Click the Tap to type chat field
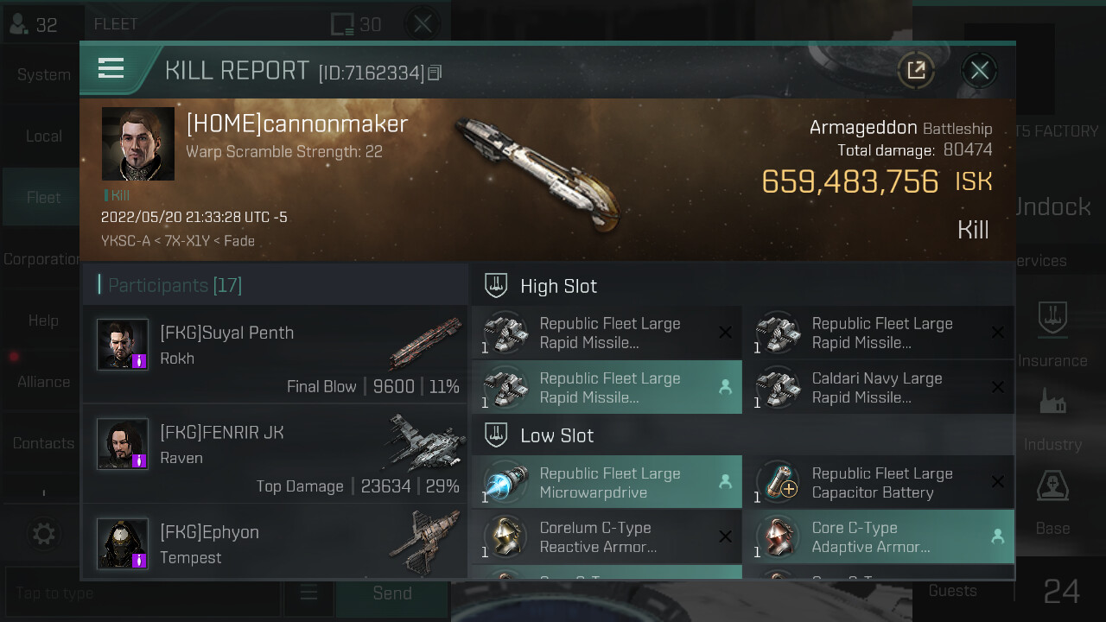 [x=143, y=593]
